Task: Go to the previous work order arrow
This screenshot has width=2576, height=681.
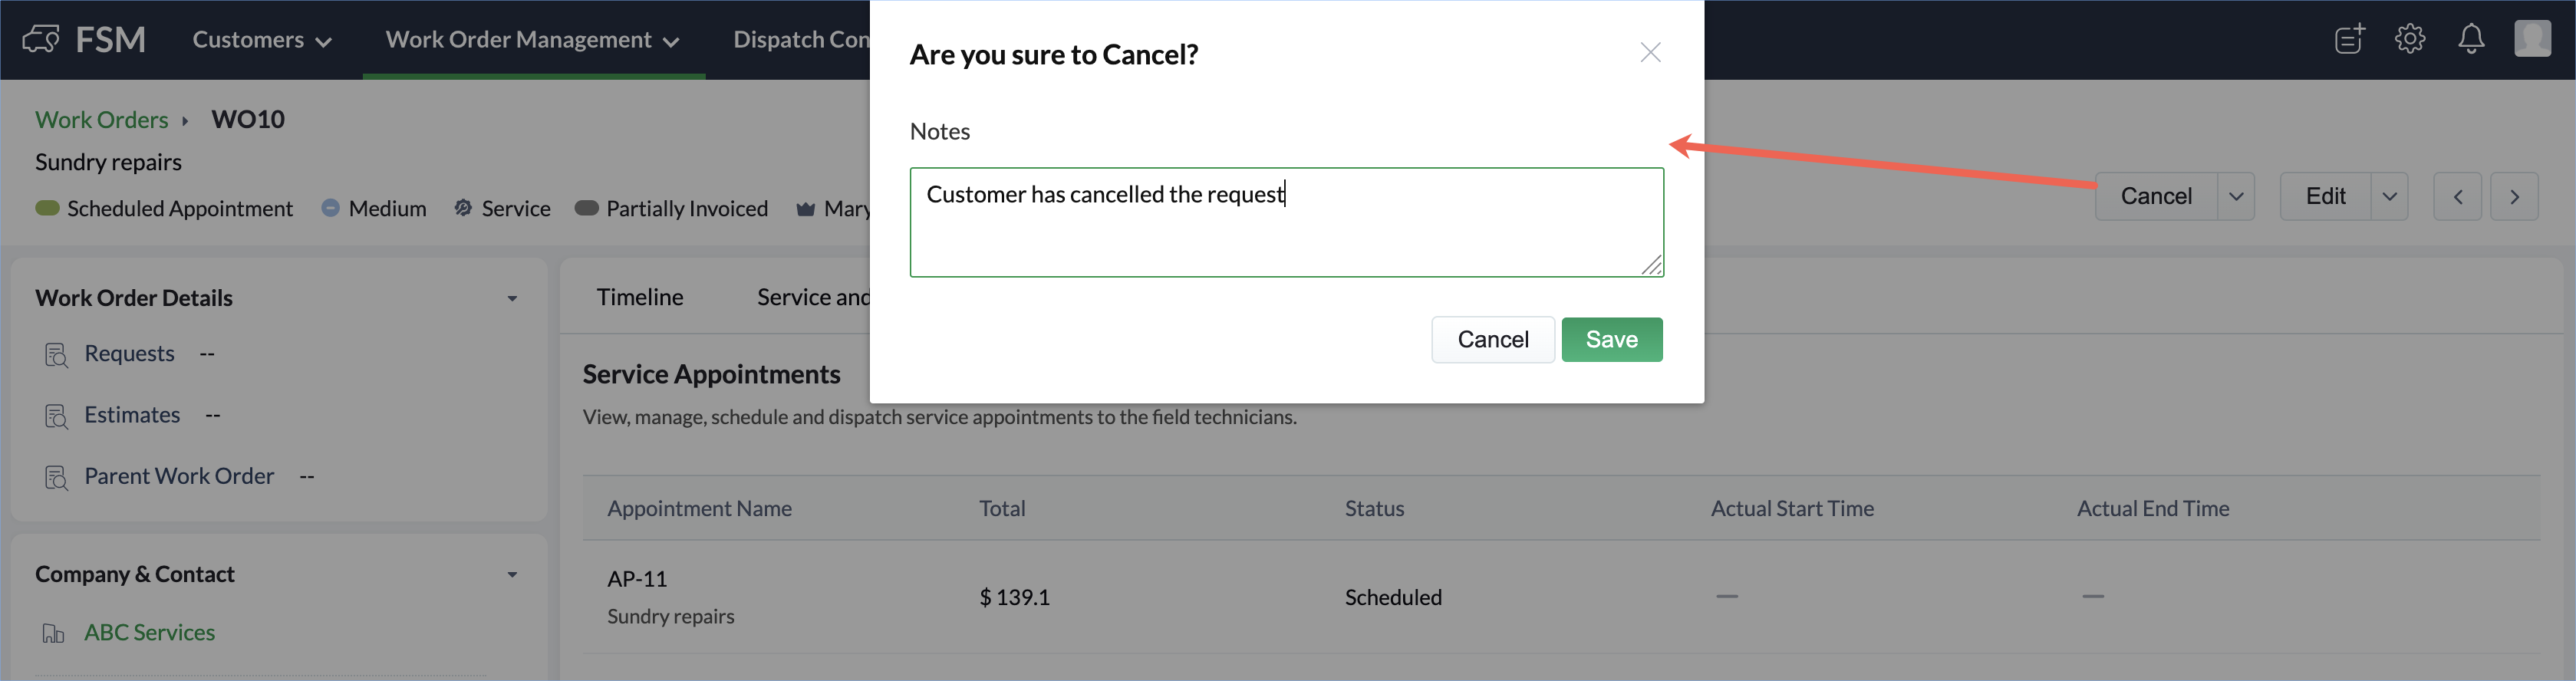Action: [x=2457, y=197]
